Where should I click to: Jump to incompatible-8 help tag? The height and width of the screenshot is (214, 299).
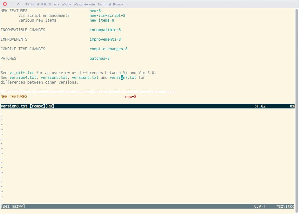pos(105,30)
